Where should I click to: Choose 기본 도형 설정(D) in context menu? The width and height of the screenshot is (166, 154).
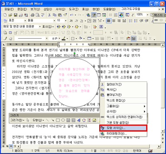point(123,122)
